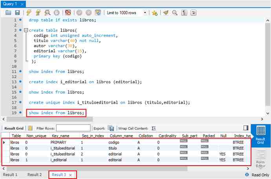Open Find with the magnifying glass icon
Image resolution: width=271 pixels, height=179 pixels.
175,13
